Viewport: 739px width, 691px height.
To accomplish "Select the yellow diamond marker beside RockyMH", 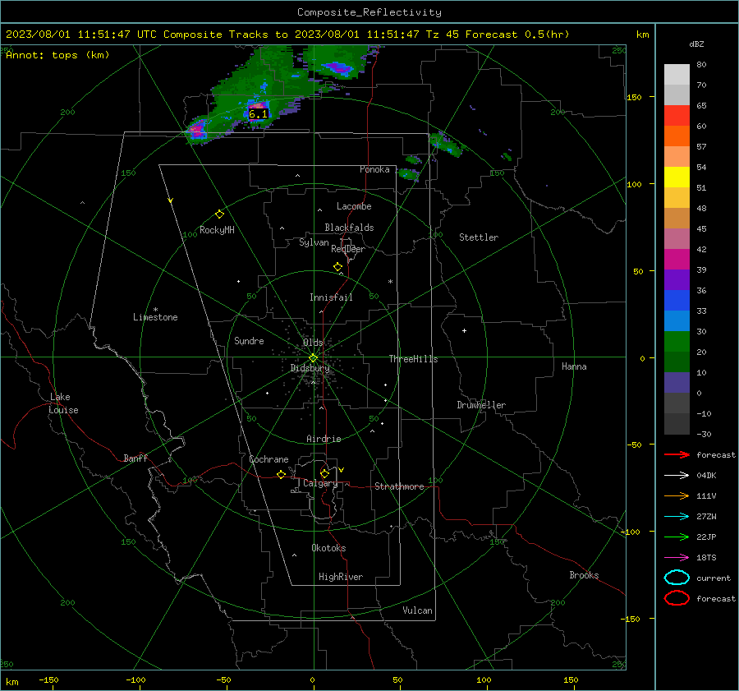I will [219, 214].
